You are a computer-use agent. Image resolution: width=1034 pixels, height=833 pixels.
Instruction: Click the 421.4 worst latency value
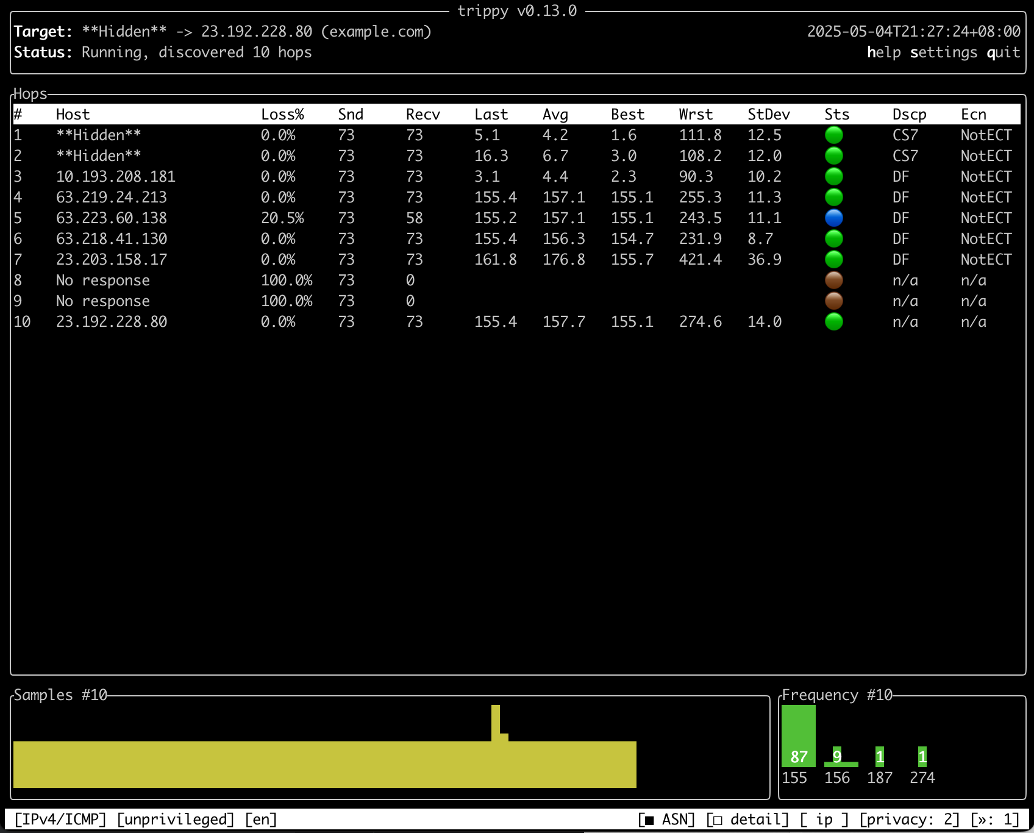point(701,259)
